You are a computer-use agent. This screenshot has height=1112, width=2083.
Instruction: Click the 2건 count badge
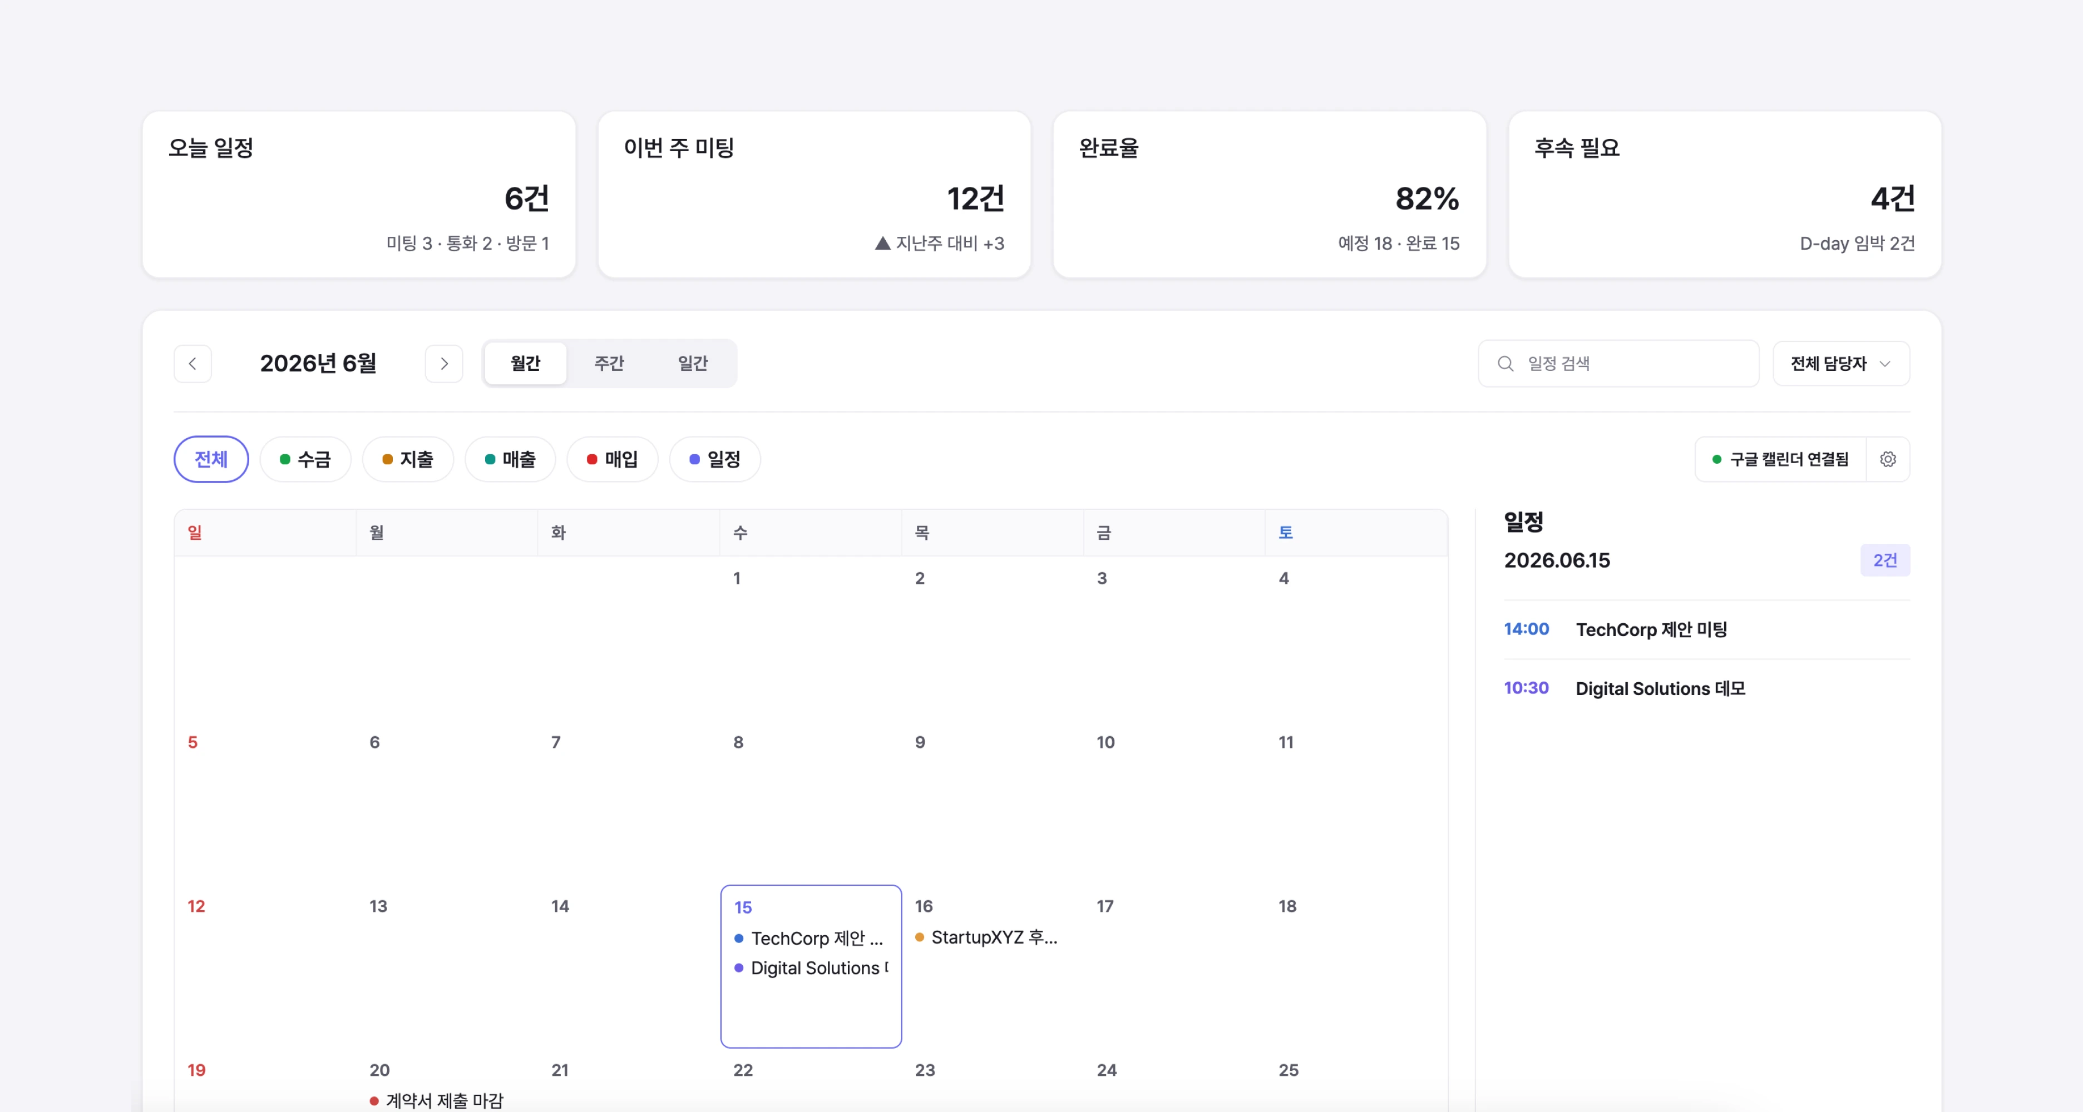(1885, 560)
